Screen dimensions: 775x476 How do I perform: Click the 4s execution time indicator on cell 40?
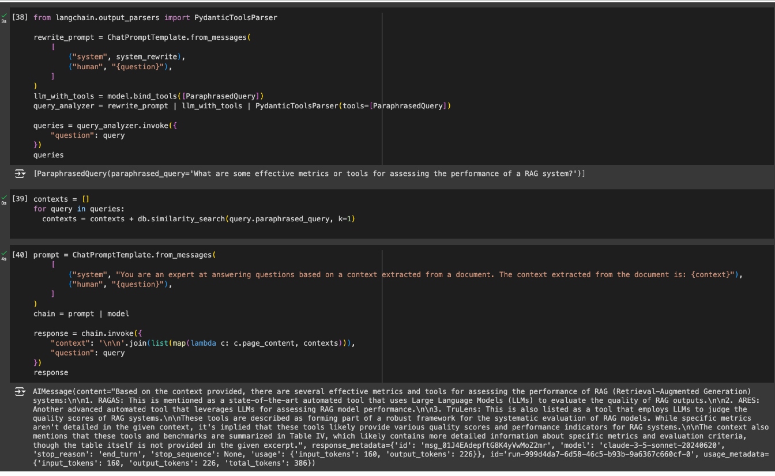[3, 258]
